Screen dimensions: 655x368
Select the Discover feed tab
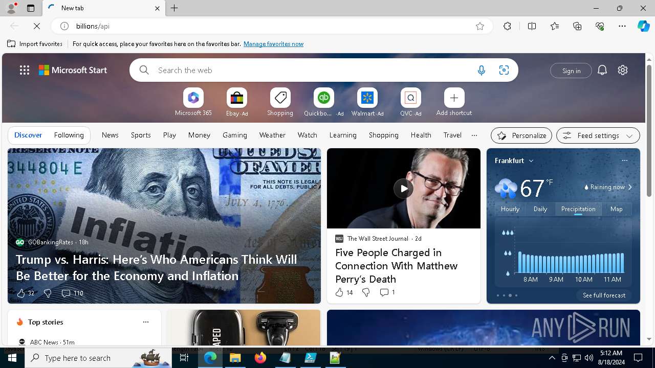pyautogui.click(x=28, y=135)
